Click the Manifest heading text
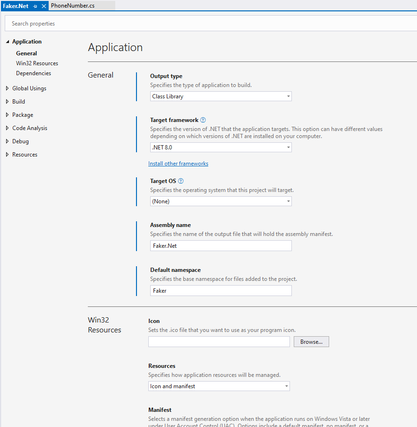The image size is (417, 427). click(x=160, y=410)
